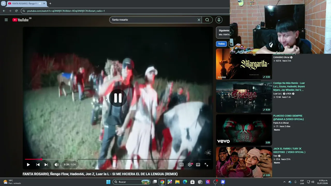Open the Chrome tab search dropdown
The image size is (331, 186).
[x=3, y=4]
